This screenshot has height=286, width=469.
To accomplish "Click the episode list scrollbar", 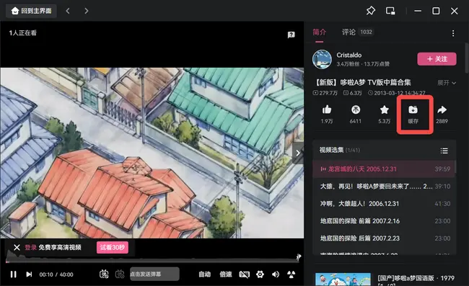I will [x=455, y=166].
